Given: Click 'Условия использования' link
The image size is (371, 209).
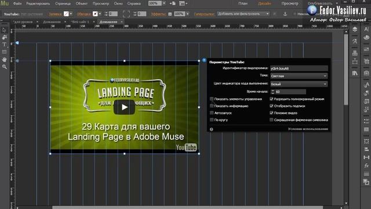Looking at the screenshot, I should [x=308, y=129].
